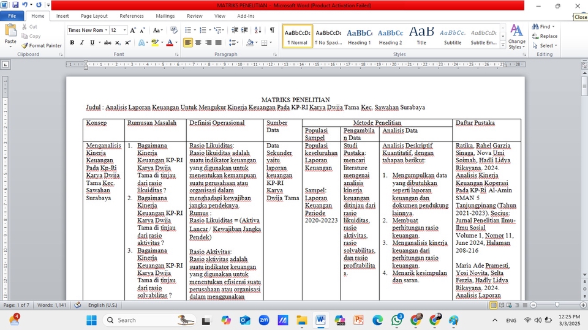The height and width of the screenshot is (330, 588).
Task: Switch to the Mailings tab
Action: (165, 16)
